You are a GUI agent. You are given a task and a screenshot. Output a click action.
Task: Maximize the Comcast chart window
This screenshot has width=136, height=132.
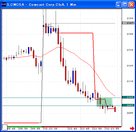(125, 4)
